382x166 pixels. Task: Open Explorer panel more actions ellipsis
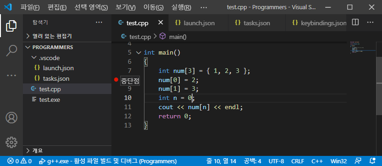coord(99,22)
